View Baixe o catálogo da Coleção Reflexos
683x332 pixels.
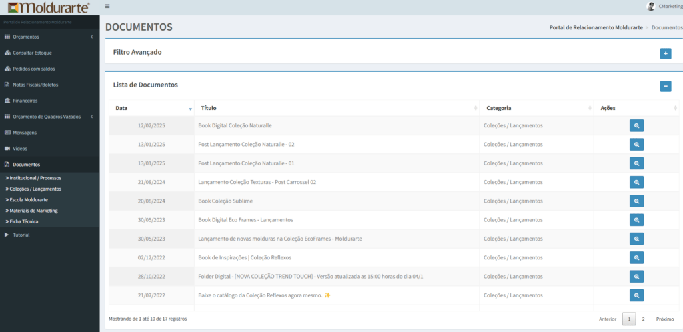(x=636, y=295)
